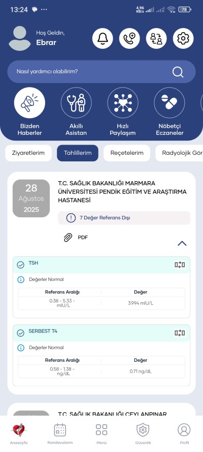Tap 7 Değer Referans Dışı warning
This screenshot has height=452, width=203.
(x=124, y=218)
